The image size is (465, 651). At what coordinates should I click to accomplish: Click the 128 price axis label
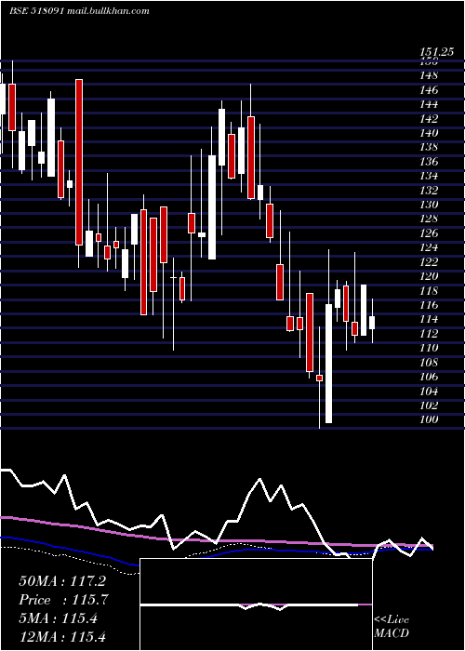429,219
